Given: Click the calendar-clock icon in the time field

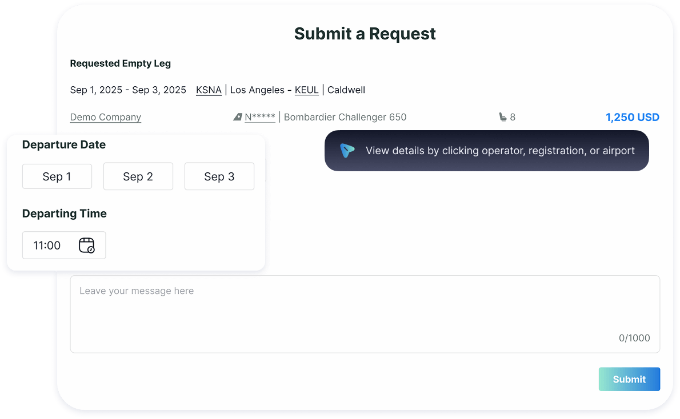Looking at the screenshot, I should coord(87,245).
